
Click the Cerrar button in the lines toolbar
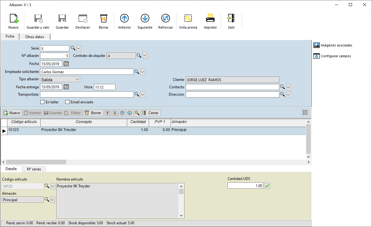coord(151,113)
